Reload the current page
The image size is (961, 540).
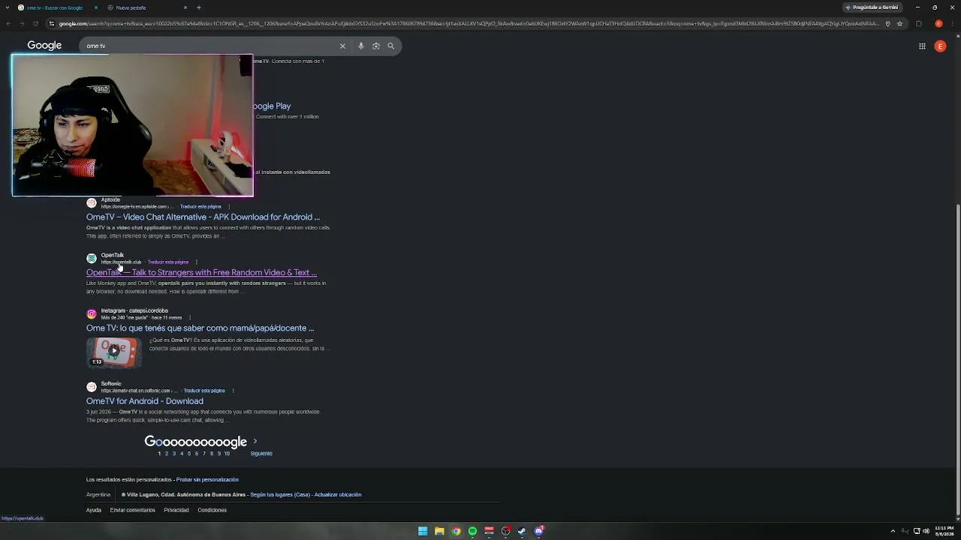point(35,23)
